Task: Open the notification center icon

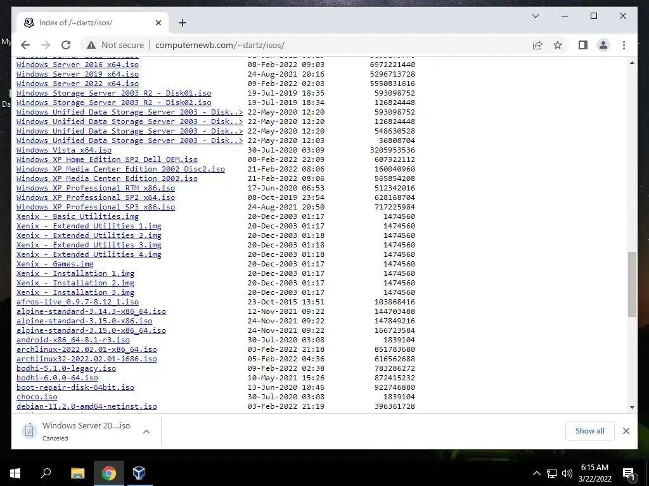Action: pos(628,473)
